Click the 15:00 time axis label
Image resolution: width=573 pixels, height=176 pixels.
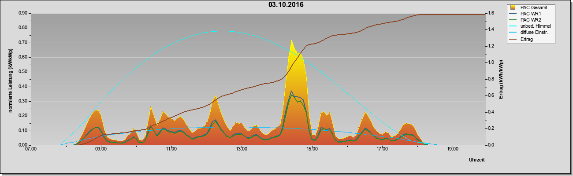tap(312, 149)
